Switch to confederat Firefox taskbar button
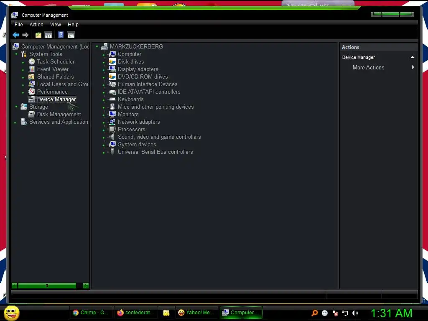 click(x=135, y=313)
